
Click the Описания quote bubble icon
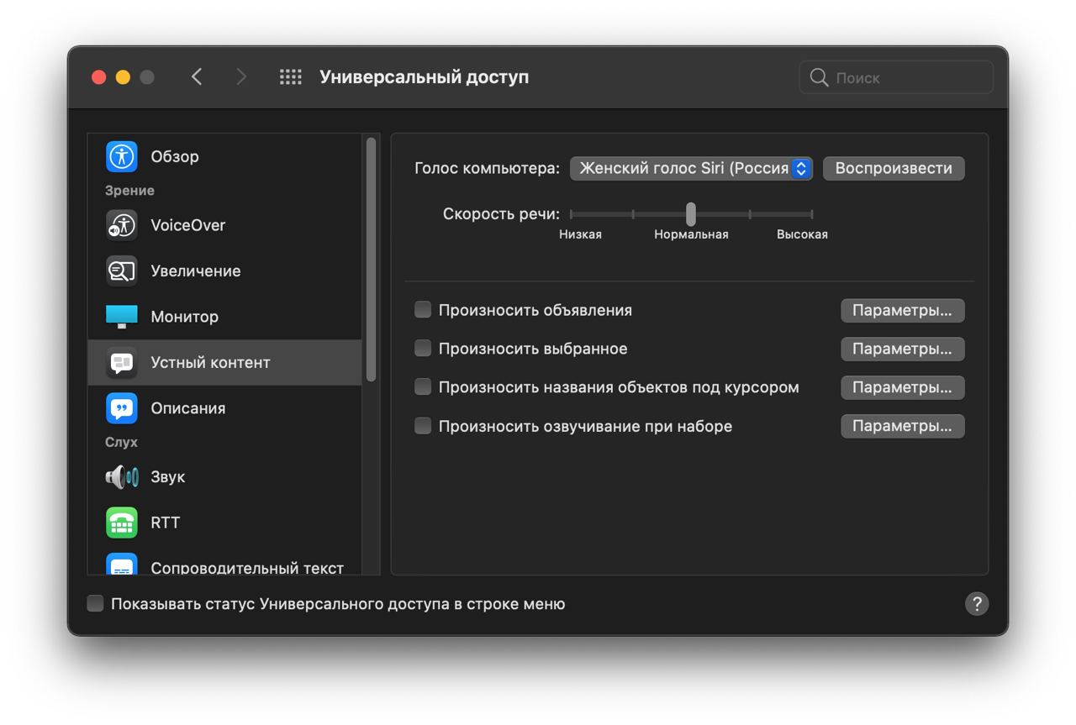pos(122,408)
